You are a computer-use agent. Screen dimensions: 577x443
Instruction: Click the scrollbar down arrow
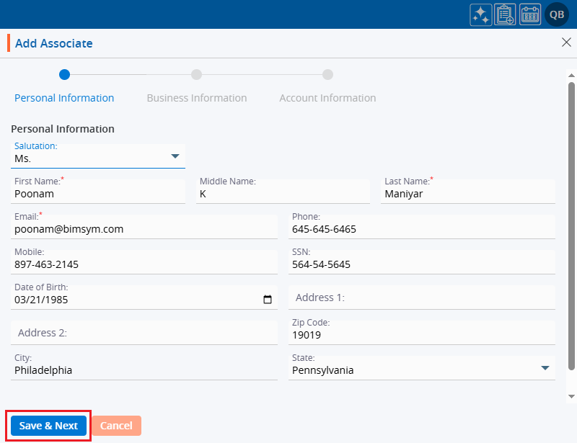point(571,396)
